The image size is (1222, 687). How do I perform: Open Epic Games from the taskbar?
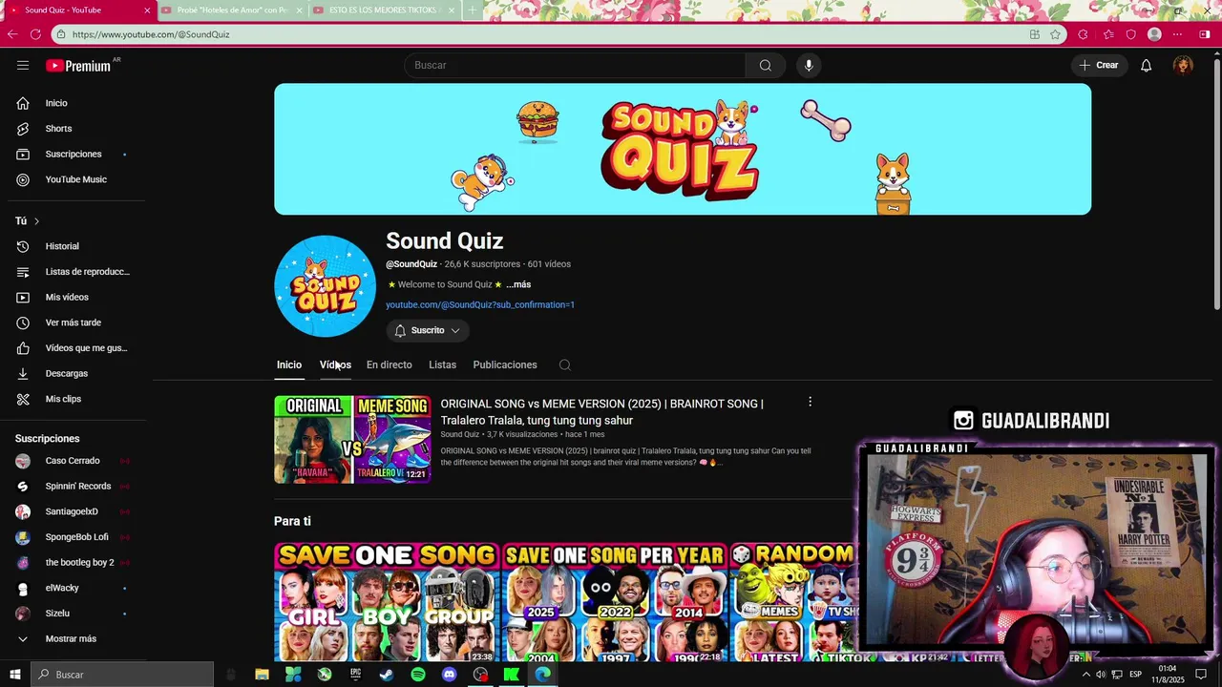point(356,675)
